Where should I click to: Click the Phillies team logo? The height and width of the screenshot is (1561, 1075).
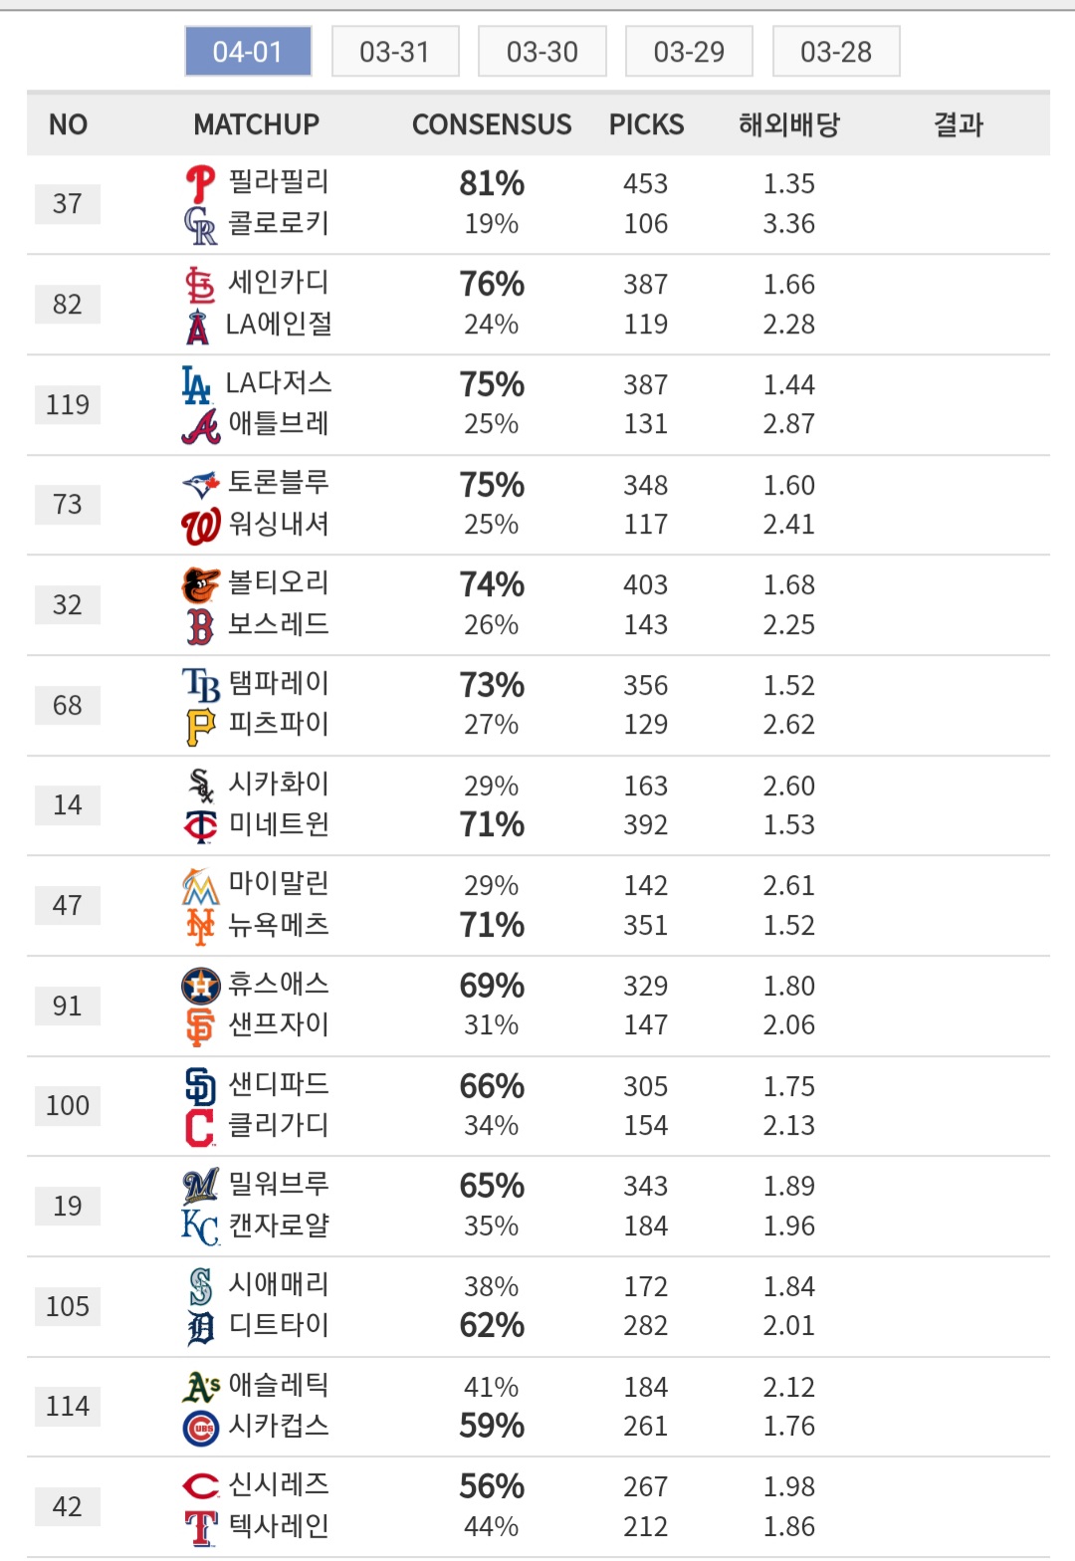[x=200, y=183]
